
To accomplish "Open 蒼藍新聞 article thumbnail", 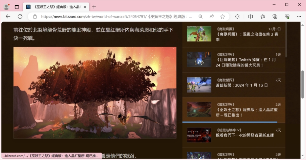I will click(199, 85).
